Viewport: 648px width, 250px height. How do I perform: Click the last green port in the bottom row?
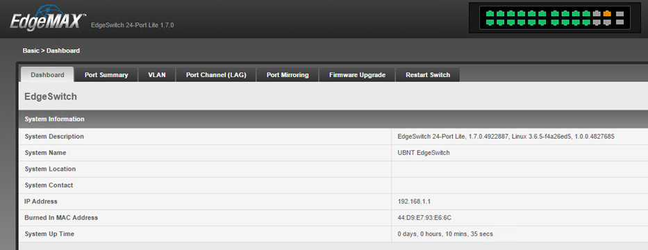(586, 22)
